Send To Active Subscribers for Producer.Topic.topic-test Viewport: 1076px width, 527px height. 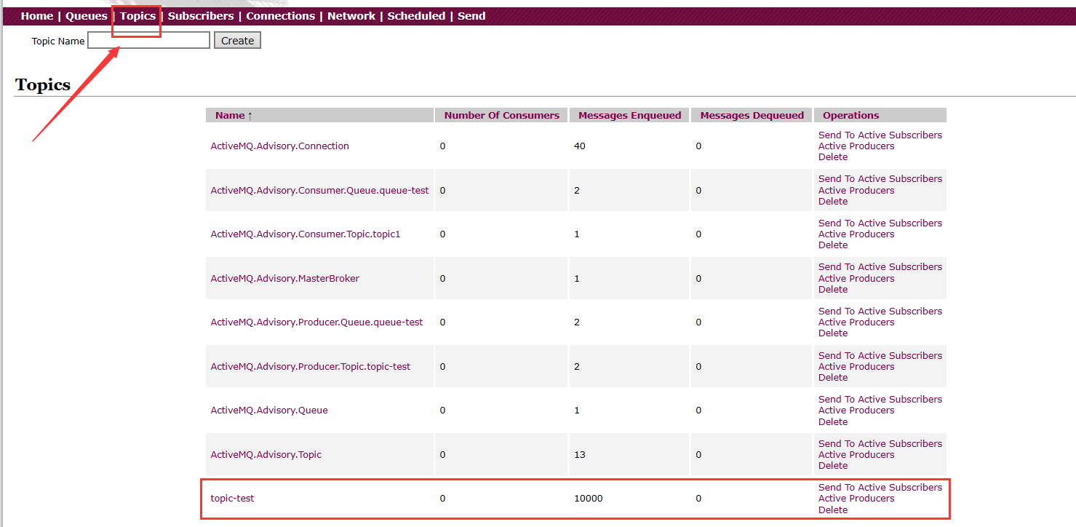880,356
